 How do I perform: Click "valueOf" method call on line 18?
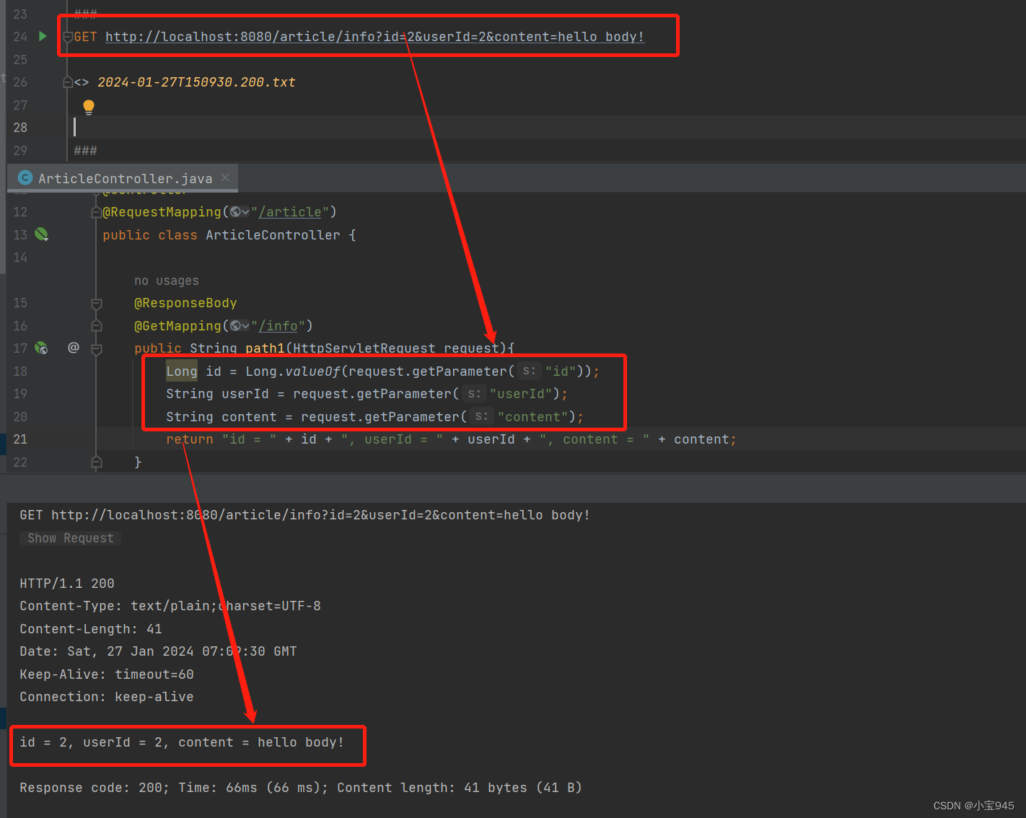312,371
